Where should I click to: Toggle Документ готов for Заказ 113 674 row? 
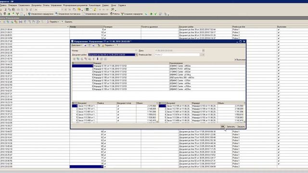tap(118, 115)
